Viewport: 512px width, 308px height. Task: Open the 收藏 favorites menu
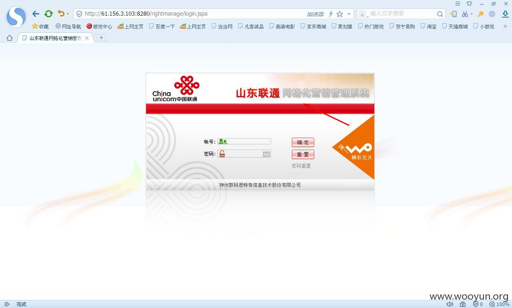40,26
